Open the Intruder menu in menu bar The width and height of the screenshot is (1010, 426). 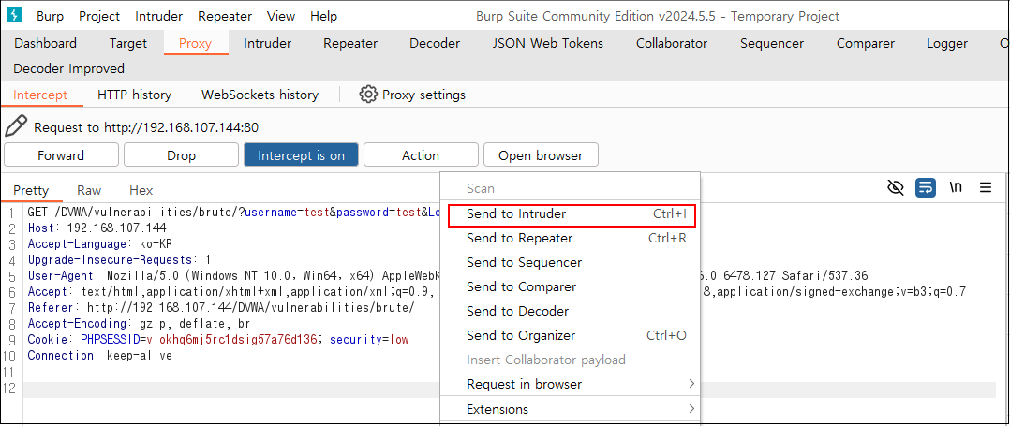click(159, 16)
